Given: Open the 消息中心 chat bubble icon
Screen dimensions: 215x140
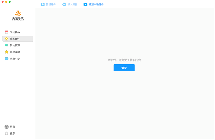Looking at the screenshot, I should click(x=6, y=59).
